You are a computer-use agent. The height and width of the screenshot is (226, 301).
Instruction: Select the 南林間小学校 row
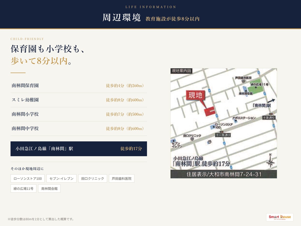(x=79, y=114)
